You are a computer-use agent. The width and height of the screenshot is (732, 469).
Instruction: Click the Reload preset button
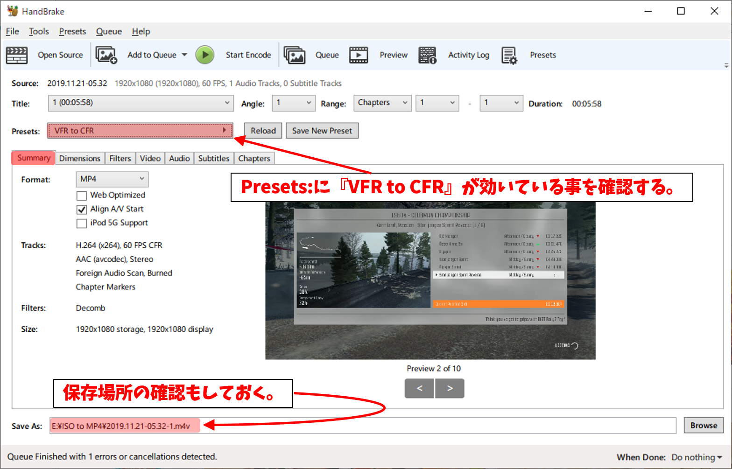coord(263,131)
